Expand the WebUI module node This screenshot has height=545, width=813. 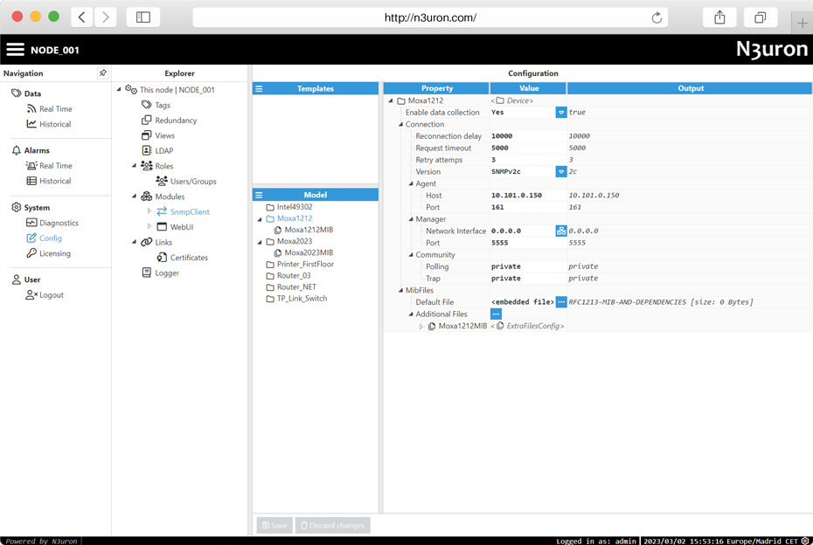(149, 227)
